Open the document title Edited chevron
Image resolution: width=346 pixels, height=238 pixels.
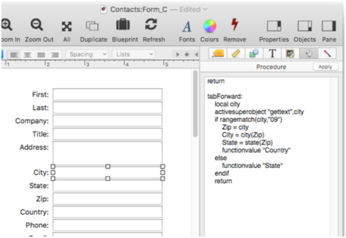[205, 9]
